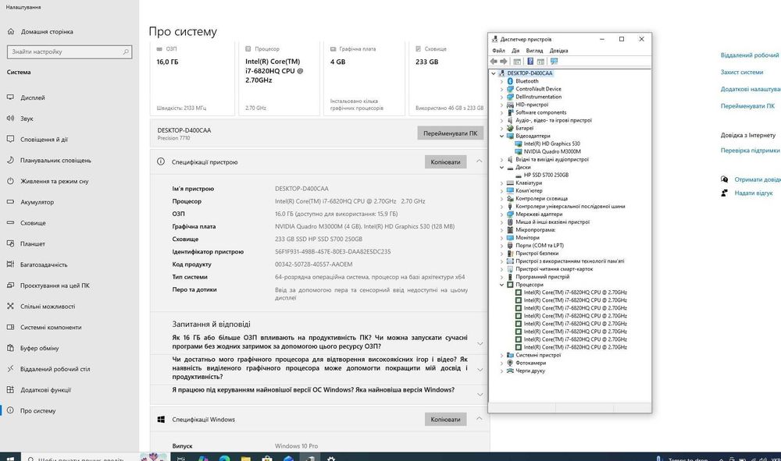Click the Знайти настройку search field
The height and width of the screenshot is (461, 781).
(x=70, y=51)
